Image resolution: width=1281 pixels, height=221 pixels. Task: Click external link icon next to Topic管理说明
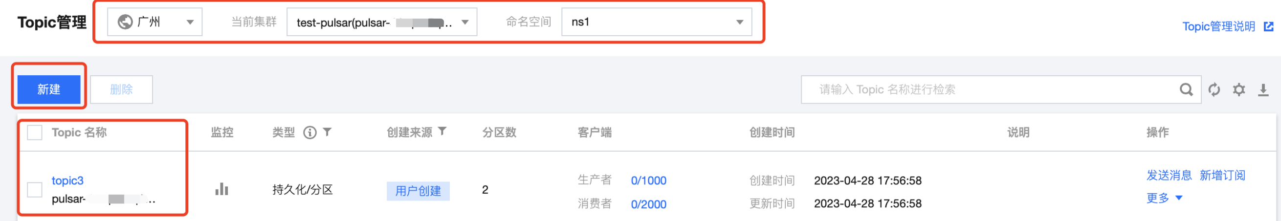coord(1269,26)
